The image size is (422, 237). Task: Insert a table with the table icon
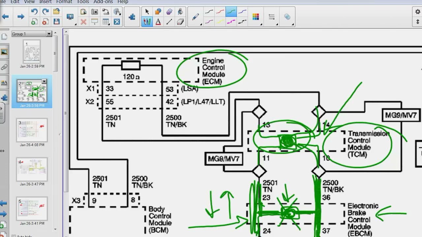106,22
